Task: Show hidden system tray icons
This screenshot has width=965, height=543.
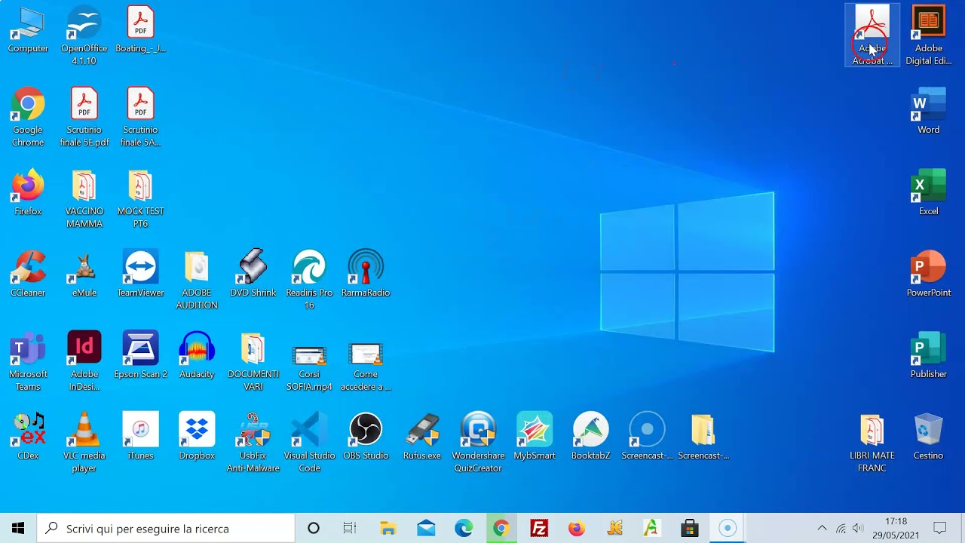Action: pyautogui.click(x=822, y=529)
